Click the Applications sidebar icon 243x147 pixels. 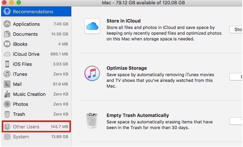[7, 24]
